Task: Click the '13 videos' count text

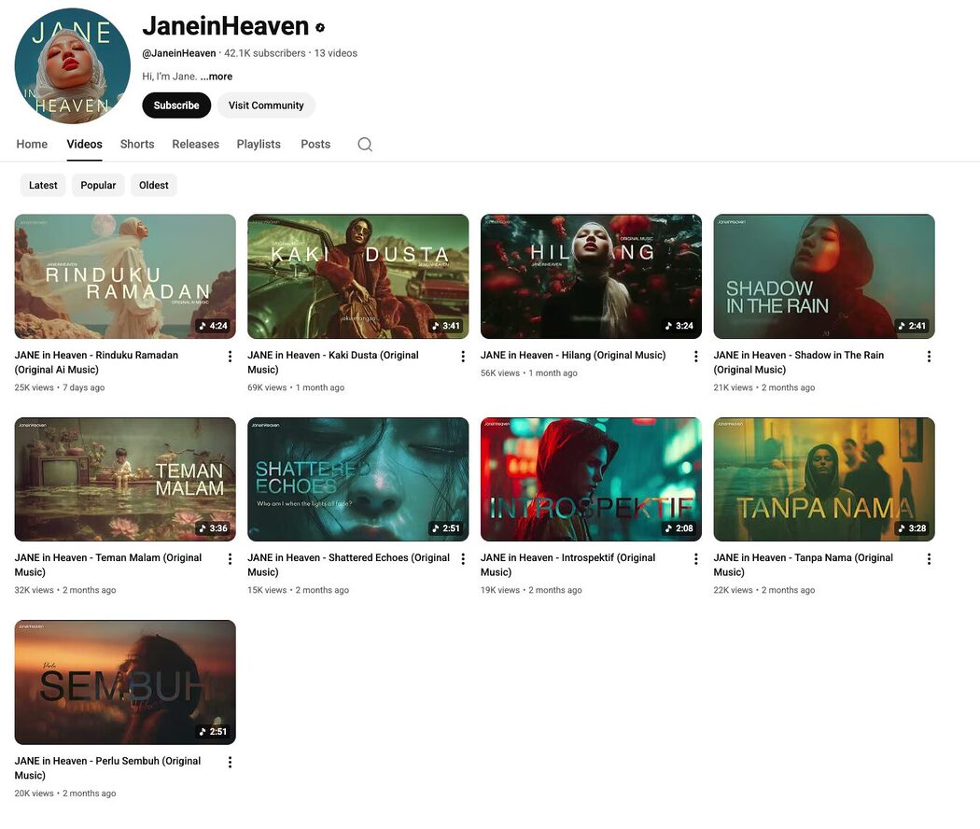Action: (336, 53)
